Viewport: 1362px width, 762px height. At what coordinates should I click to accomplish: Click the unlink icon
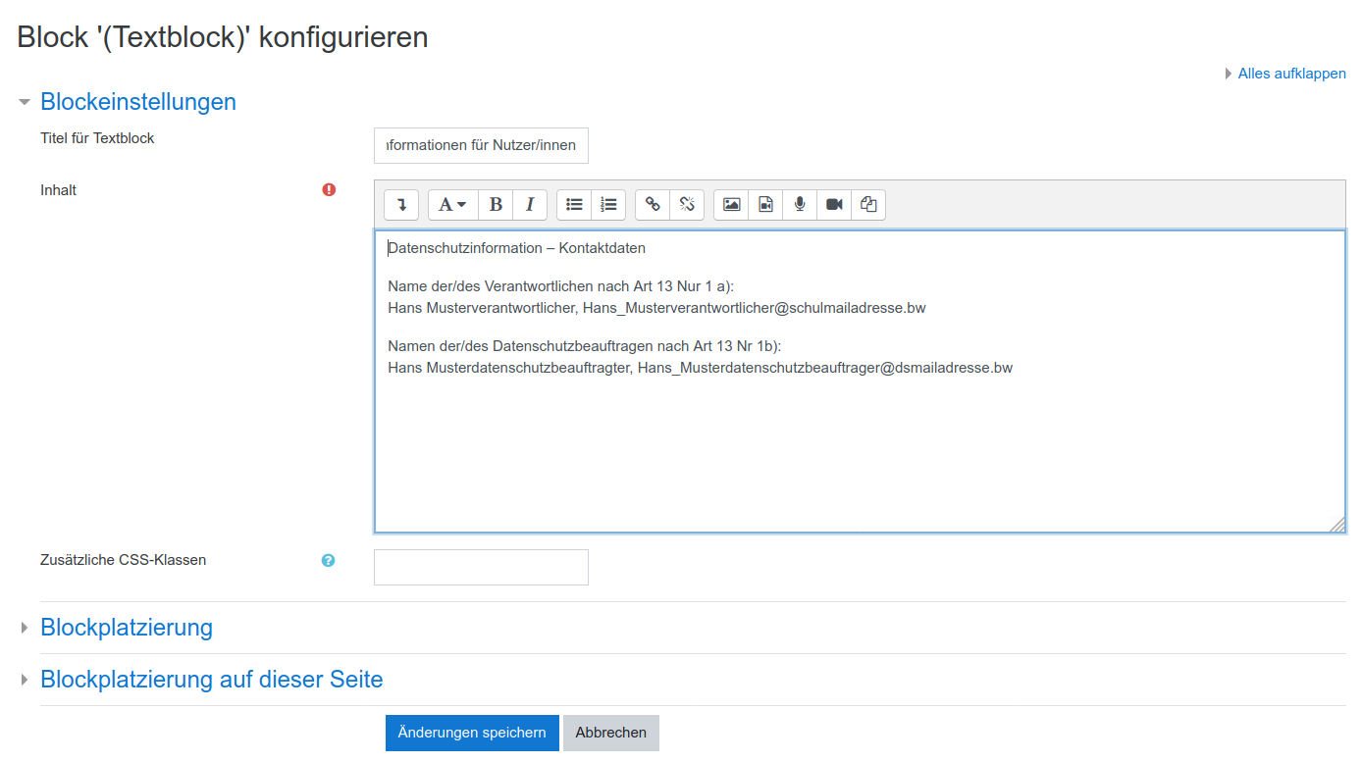coord(687,205)
